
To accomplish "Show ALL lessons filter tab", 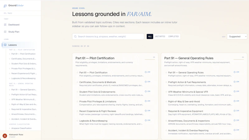I will (x=150, y=36).
